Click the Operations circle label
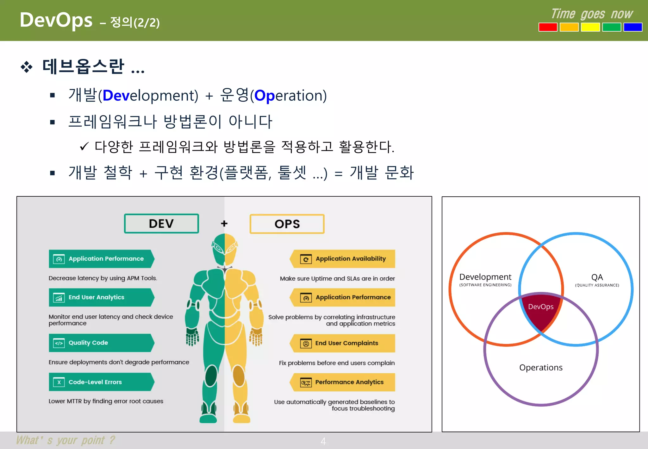This screenshot has height=449, width=648. click(541, 368)
